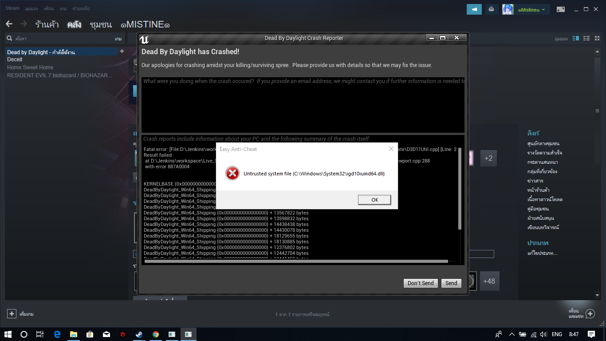
Task: Open the Windows Start menu
Action: [8, 334]
